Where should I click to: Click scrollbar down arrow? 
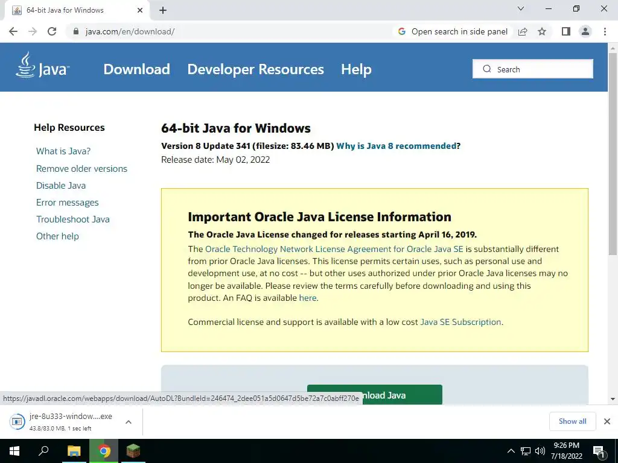tap(613, 399)
